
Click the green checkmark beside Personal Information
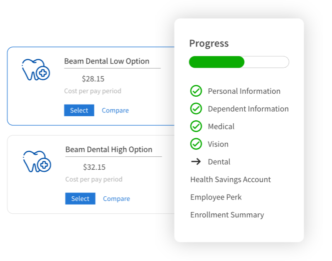(x=196, y=91)
